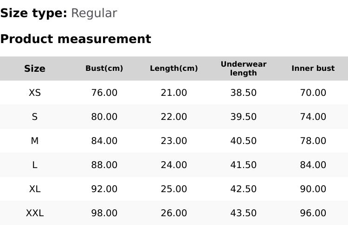The image size is (348, 225).
Task: Click the Size type label
Action: click(33, 13)
